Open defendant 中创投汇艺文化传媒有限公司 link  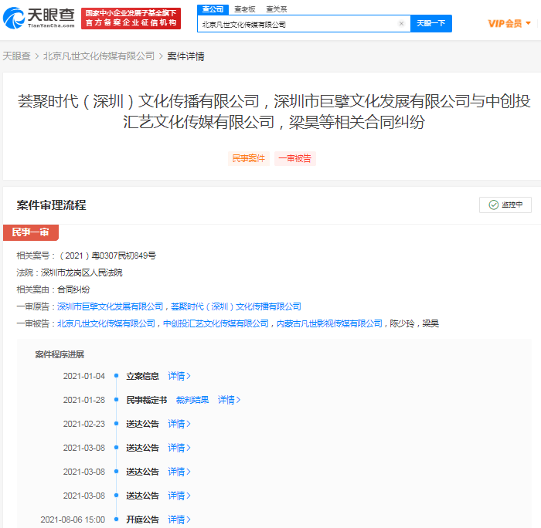click(216, 323)
